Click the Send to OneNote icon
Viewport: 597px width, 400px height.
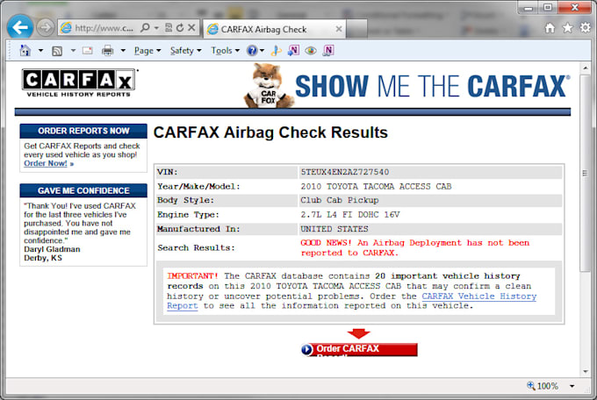[x=293, y=50]
